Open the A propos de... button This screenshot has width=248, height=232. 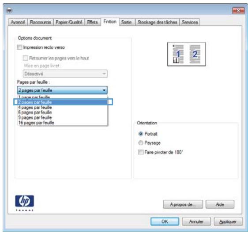(183, 205)
